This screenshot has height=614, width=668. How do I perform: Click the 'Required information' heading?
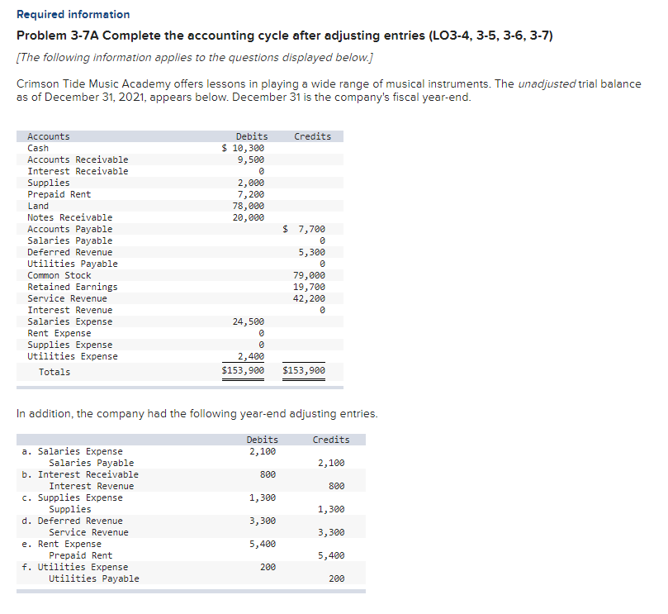coord(73,15)
